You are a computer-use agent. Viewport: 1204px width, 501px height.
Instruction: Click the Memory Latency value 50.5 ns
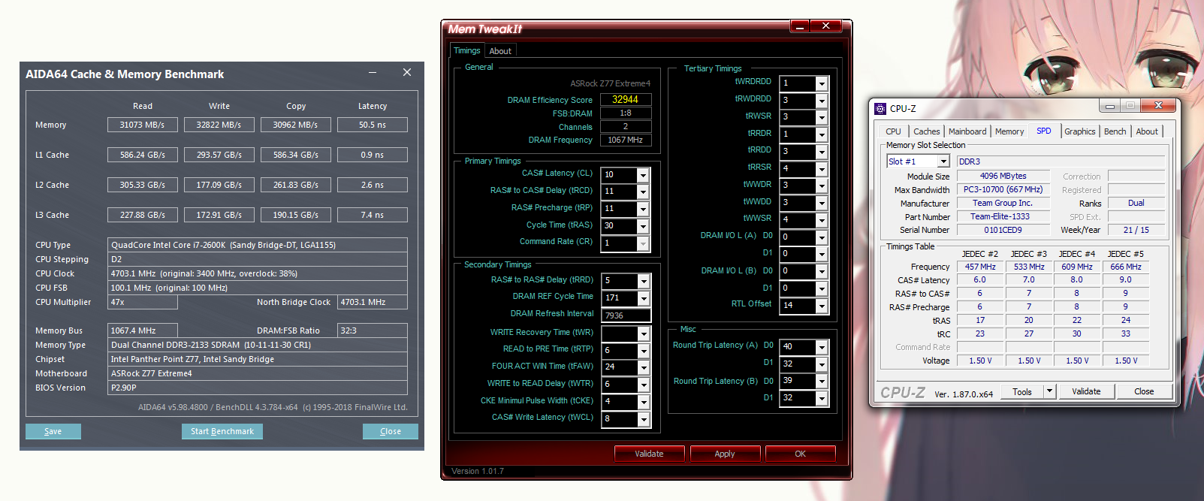tap(373, 125)
